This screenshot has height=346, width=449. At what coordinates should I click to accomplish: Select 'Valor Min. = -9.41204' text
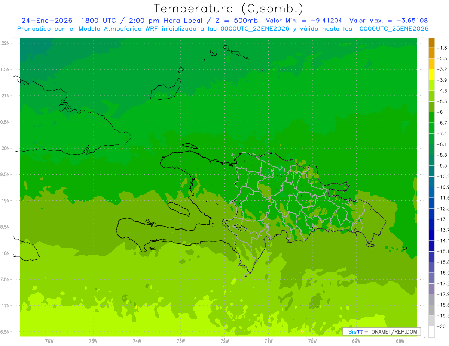pos(304,21)
